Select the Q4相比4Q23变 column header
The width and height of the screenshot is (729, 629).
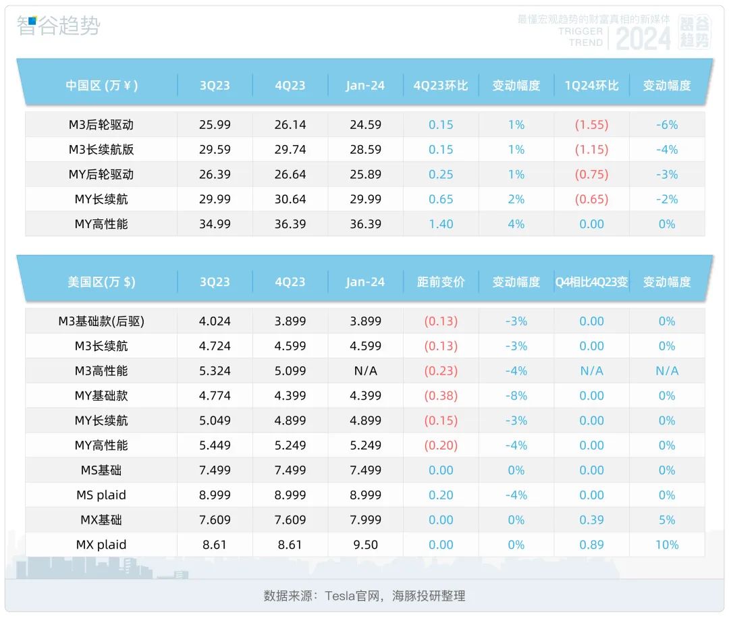591,281
